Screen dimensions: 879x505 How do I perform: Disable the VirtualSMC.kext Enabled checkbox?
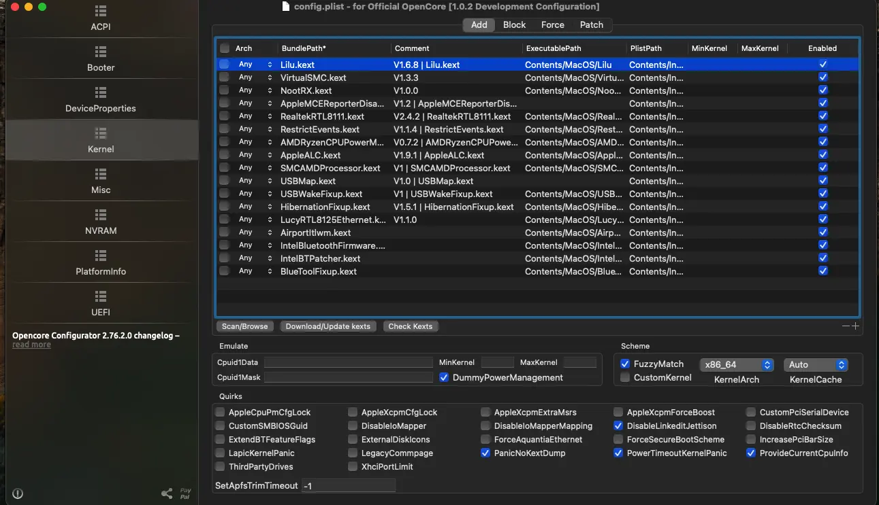coord(823,77)
